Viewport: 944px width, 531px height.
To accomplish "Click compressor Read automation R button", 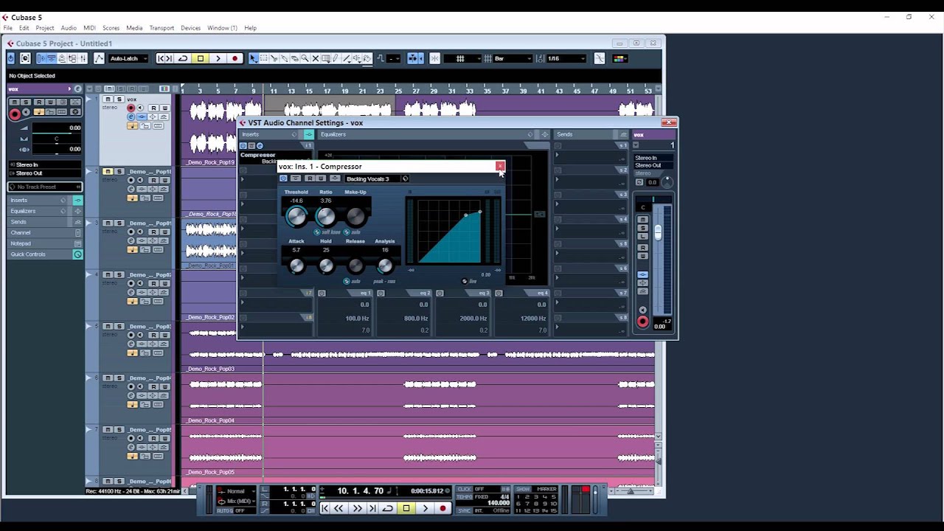I will 310,178.
